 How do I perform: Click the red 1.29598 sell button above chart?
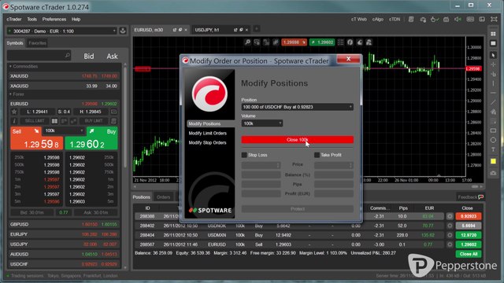294,42
